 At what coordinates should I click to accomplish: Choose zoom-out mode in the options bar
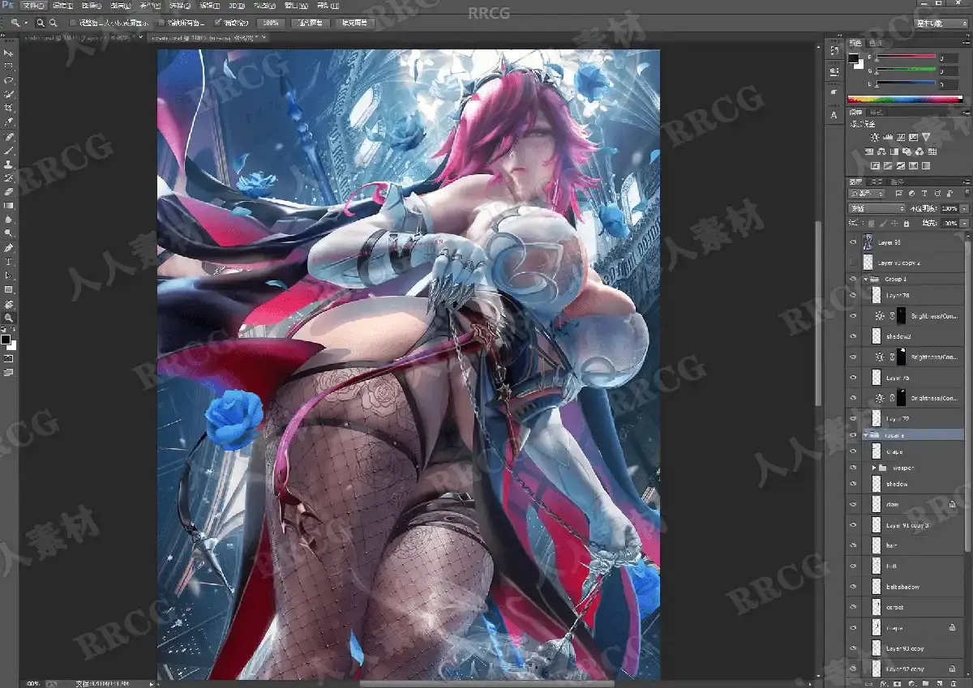click(54, 23)
